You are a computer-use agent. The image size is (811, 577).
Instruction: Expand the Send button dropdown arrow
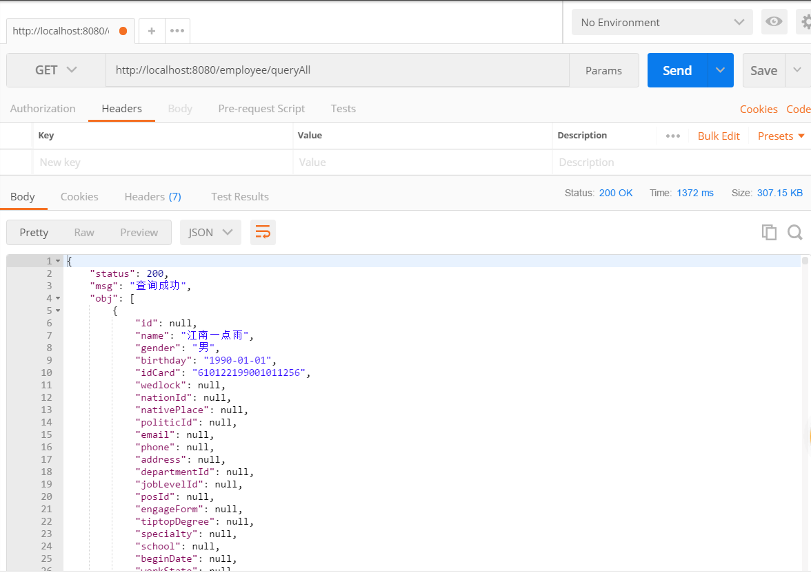(x=721, y=70)
